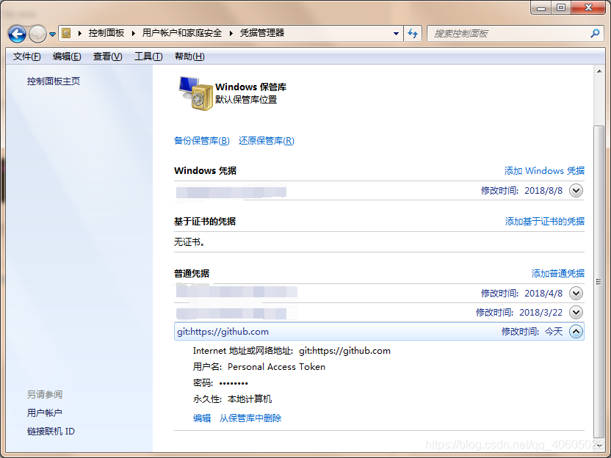Screen dimensions: 611x458
Task: Click 备份保管库(B) link
Action: pos(201,141)
